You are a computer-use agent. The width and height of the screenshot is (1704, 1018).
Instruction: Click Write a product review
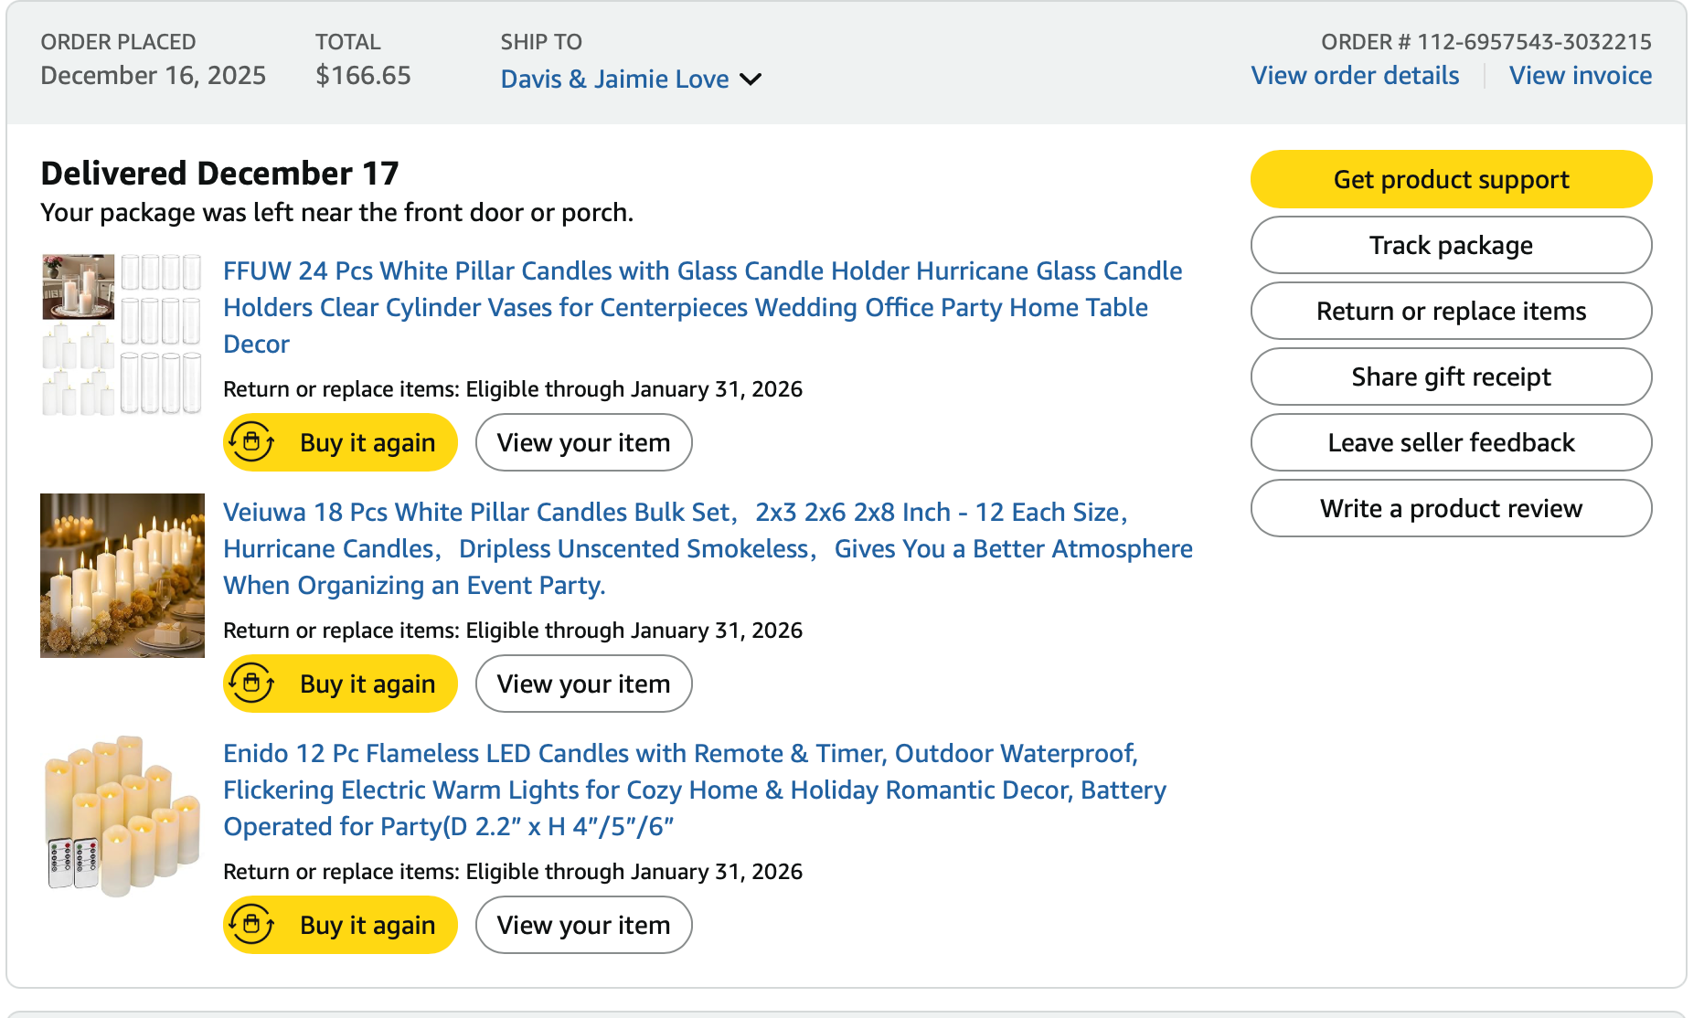(1451, 508)
